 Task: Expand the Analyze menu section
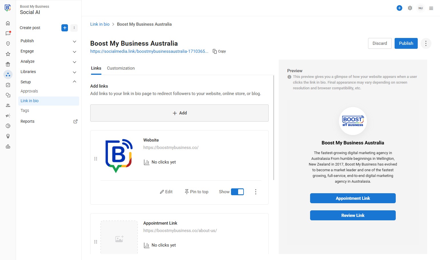pos(75,62)
